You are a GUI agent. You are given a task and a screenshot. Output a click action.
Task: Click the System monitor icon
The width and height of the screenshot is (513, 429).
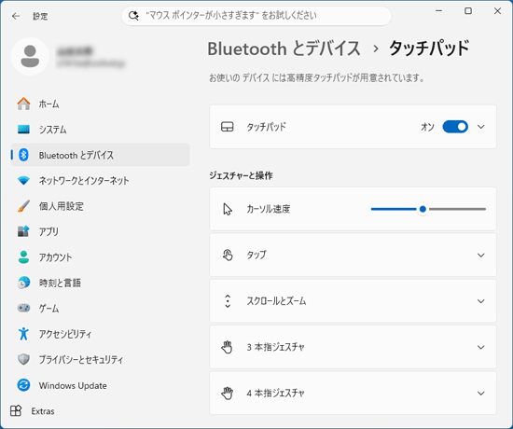point(23,130)
